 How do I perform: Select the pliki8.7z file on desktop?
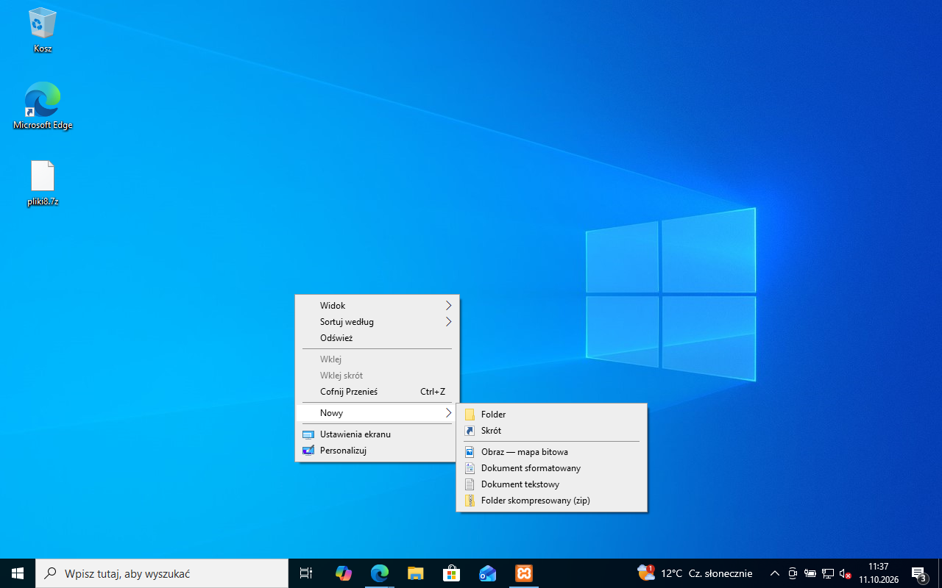(x=43, y=183)
